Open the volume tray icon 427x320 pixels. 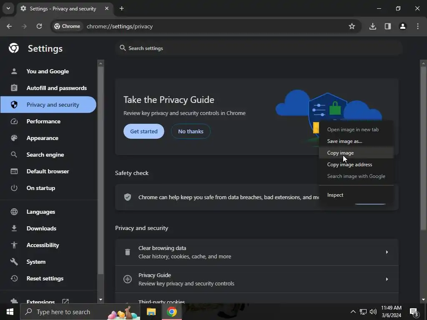373,312
